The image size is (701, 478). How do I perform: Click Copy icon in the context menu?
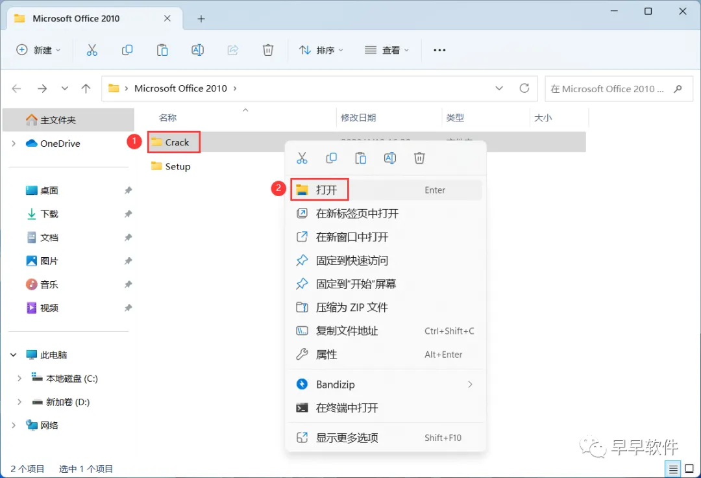331,158
